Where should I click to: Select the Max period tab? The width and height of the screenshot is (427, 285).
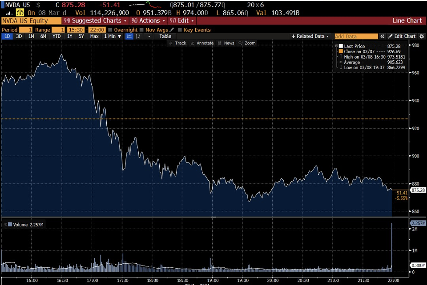pyautogui.click(x=94, y=36)
